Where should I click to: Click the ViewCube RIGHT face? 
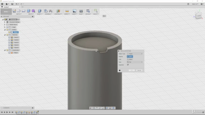click(199, 16)
